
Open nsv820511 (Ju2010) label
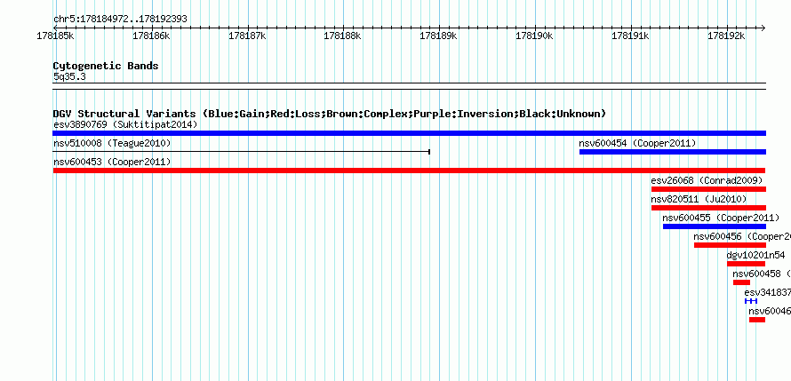[699, 200]
